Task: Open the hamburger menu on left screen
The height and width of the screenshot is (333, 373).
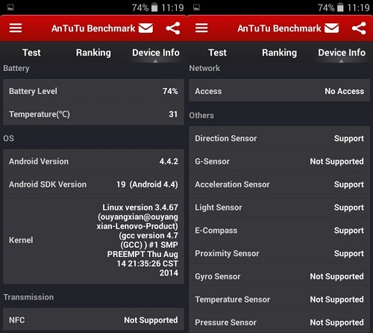Action: click(16, 28)
